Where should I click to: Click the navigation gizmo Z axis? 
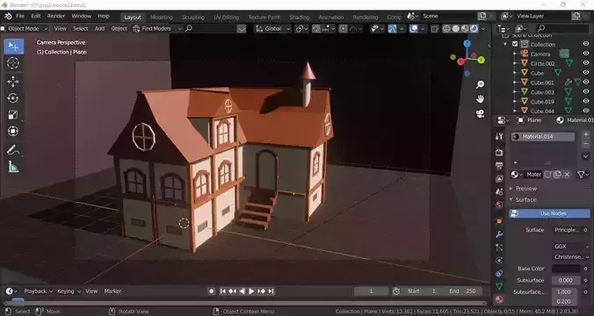(x=467, y=44)
